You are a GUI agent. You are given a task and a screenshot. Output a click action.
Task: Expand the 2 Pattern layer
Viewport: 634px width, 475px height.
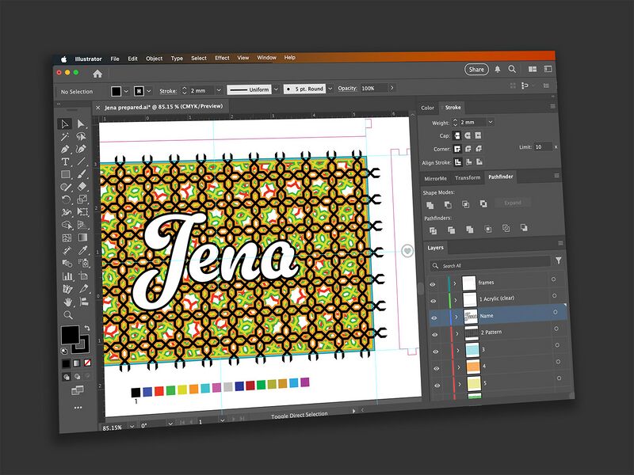point(457,333)
